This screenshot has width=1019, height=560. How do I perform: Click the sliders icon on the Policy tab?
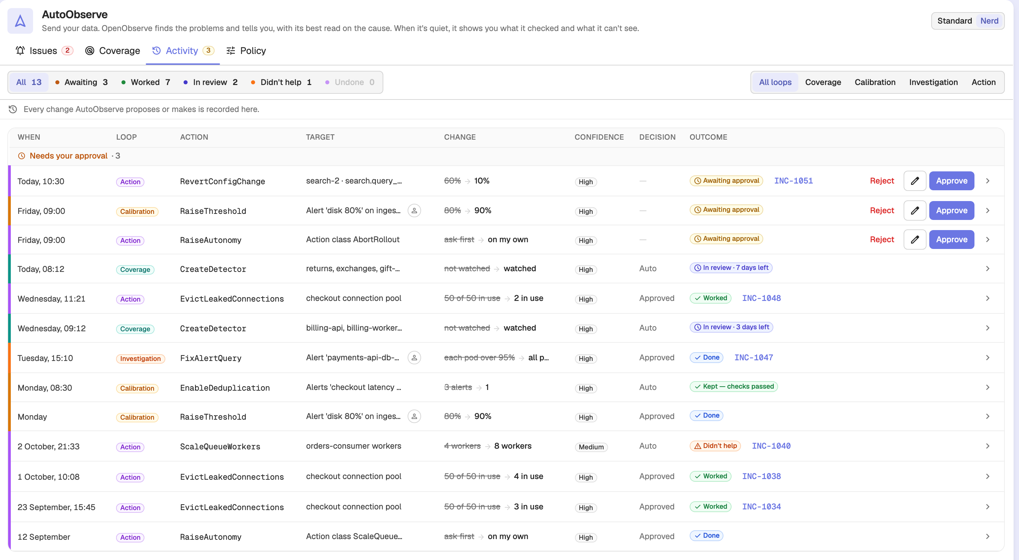[x=230, y=51]
